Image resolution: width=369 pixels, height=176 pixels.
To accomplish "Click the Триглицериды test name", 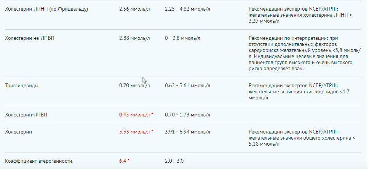I will (x=21, y=85).
